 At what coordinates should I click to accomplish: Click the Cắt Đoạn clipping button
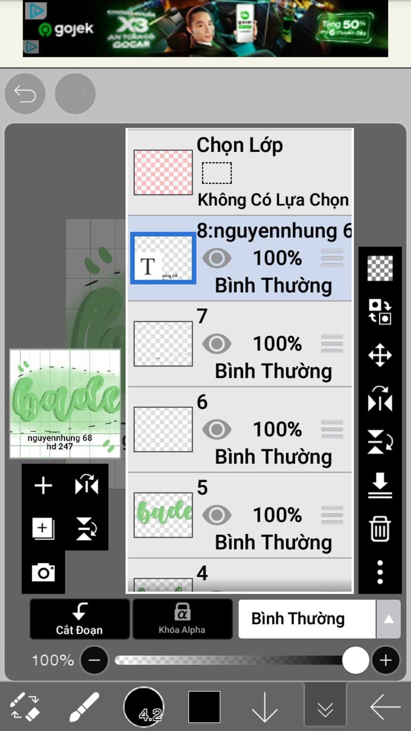pos(79,619)
